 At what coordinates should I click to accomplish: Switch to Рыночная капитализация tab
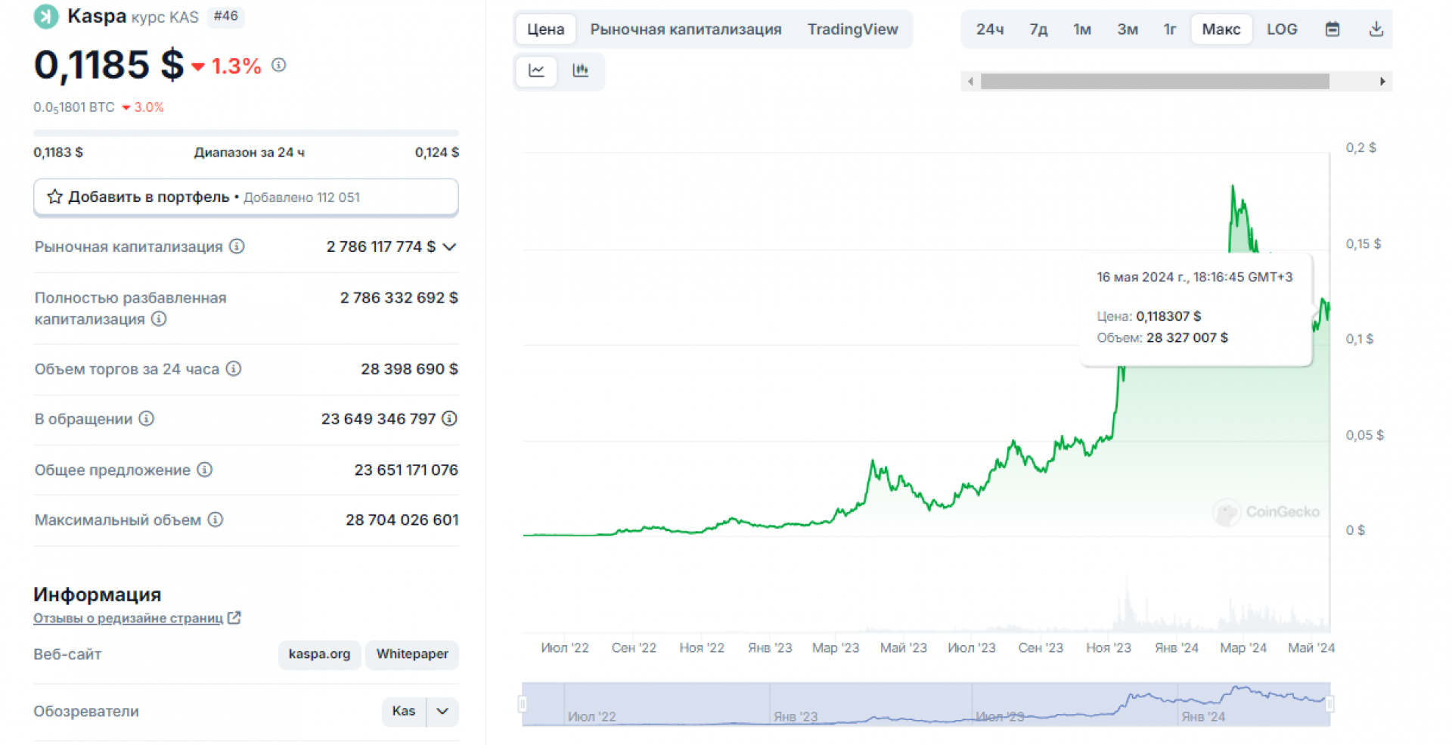pyautogui.click(x=685, y=29)
